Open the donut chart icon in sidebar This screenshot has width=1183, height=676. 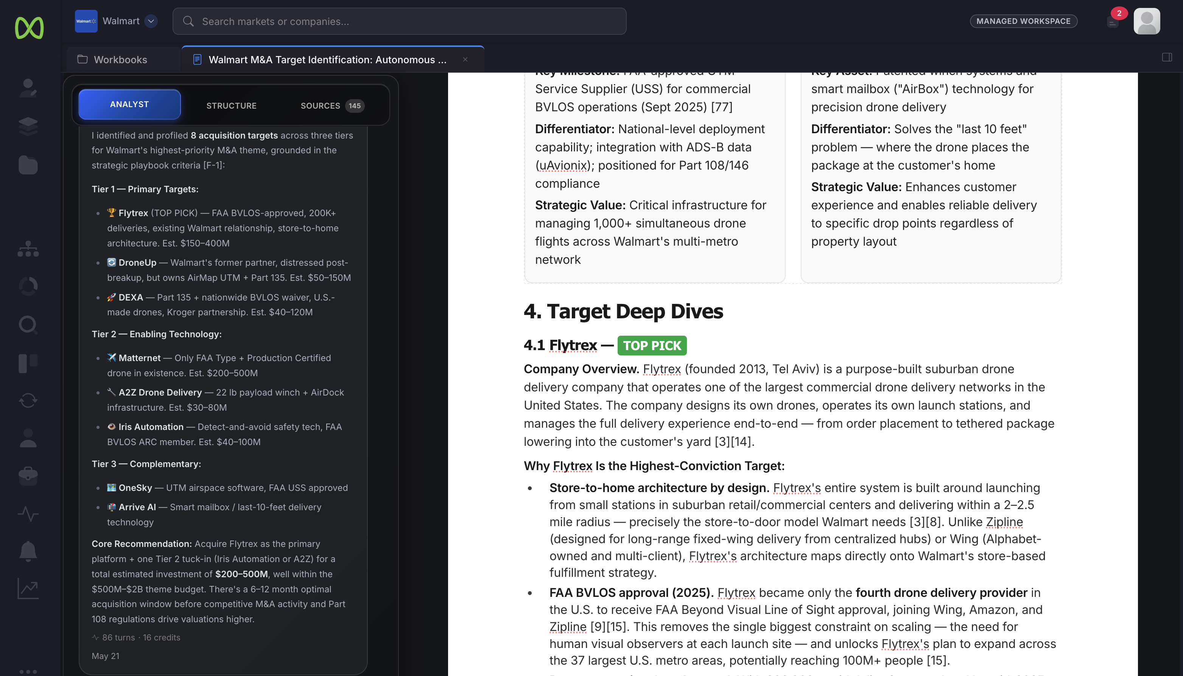click(28, 286)
